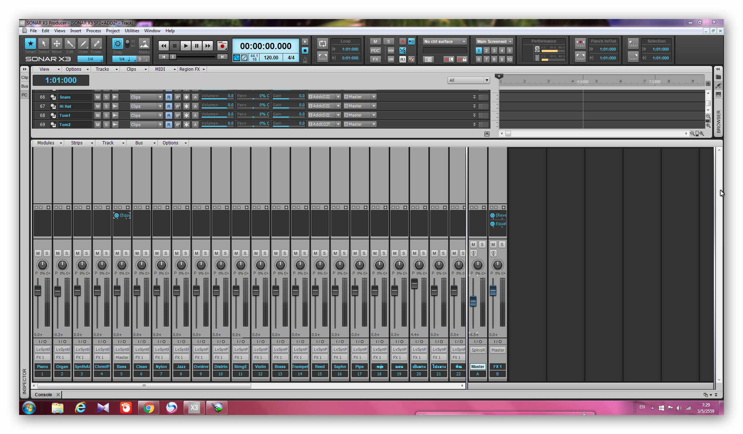743x434 pixels.
Task: Start playback with the Play button
Action: [186, 46]
